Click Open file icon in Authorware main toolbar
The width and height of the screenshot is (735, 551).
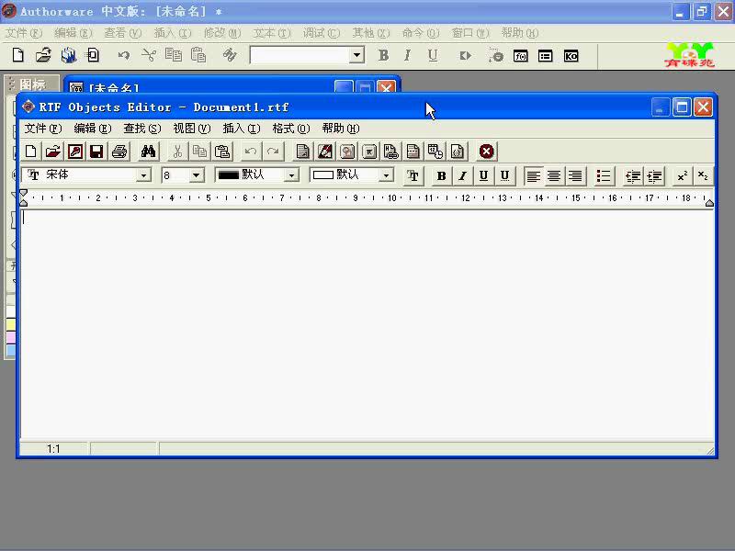click(x=43, y=55)
